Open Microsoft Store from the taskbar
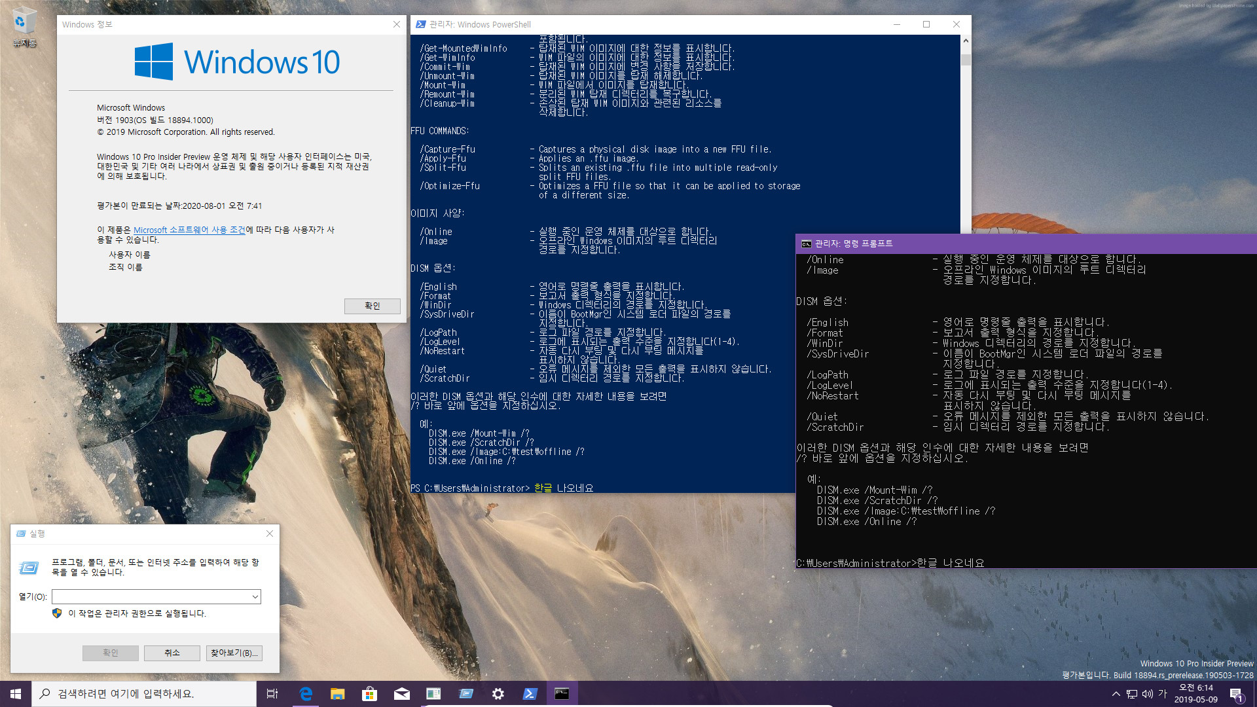This screenshot has height=707, width=1257. [x=369, y=694]
